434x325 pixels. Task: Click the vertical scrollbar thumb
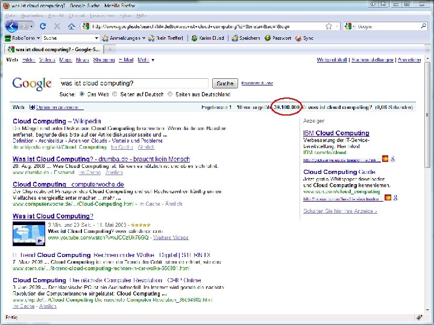coord(427,115)
